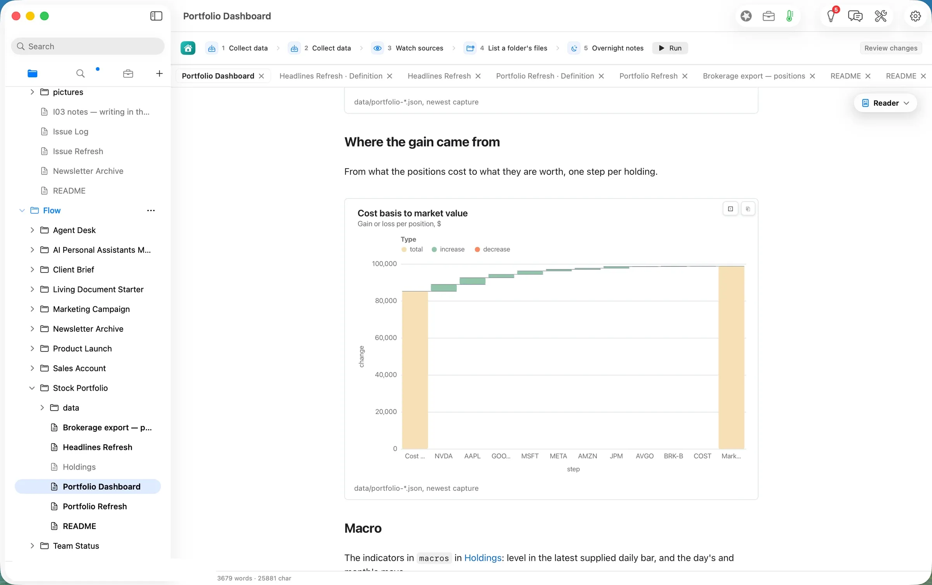932x585 pixels.
Task: Toggle the decrease legend entry
Action: pyautogui.click(x=492, y=249)
